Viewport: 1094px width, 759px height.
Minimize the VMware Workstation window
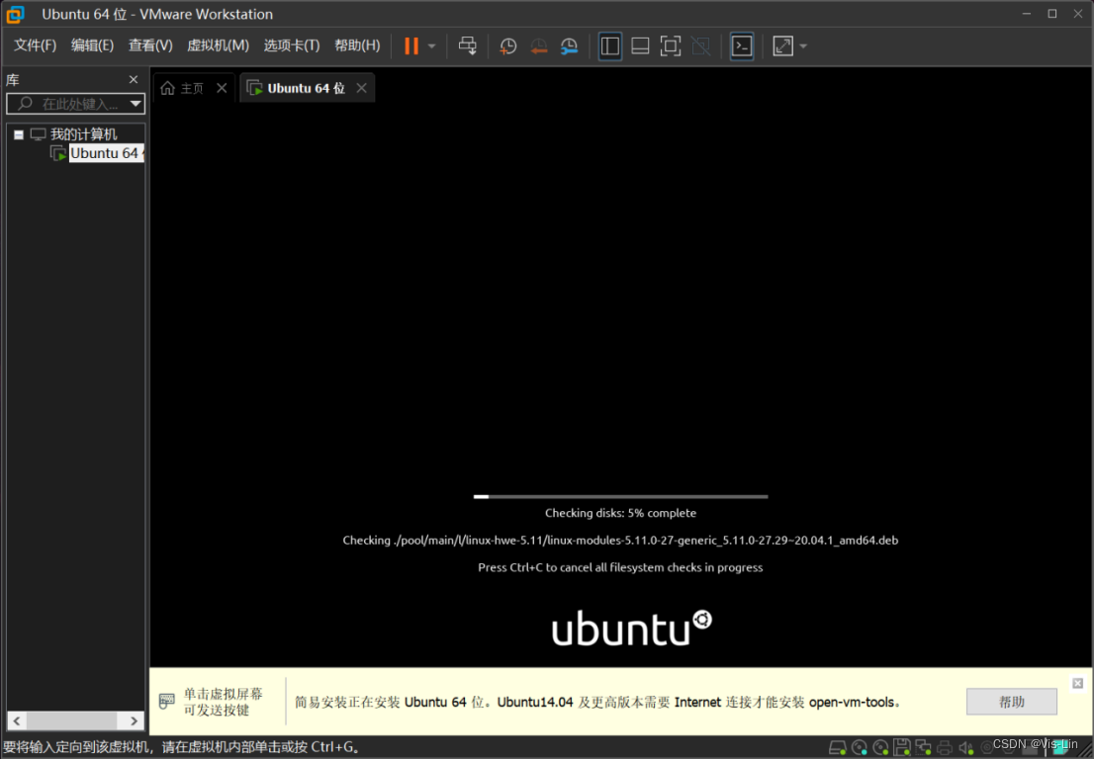pyautogui.click(x=1027, y=14)
